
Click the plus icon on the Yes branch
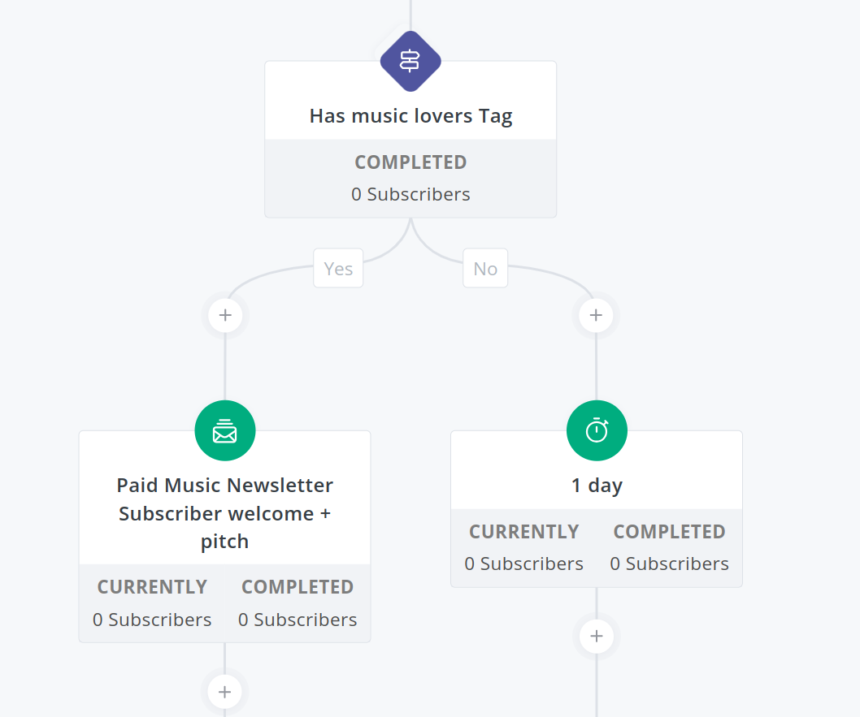[x=225, y=315]
